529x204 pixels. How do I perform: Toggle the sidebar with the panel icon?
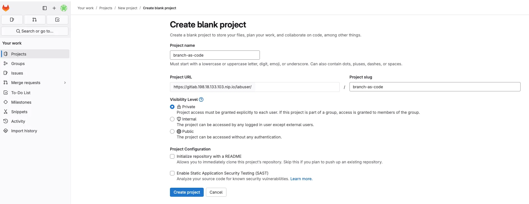coord(45,8)
